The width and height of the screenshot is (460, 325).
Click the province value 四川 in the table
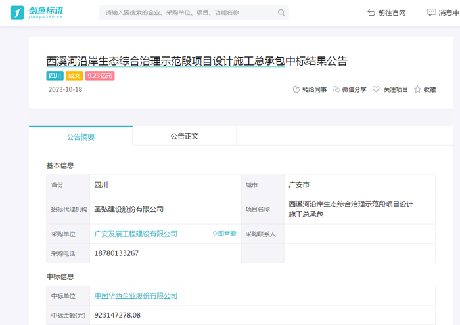101,184
